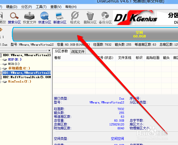
Task: Select the MSR(1) partition
Action: (14, 64)
